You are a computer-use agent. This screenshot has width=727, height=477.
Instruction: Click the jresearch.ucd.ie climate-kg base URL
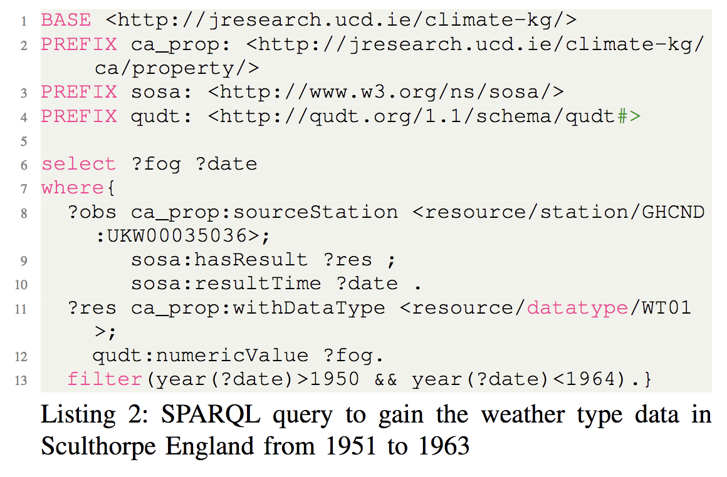tap(340, 20)
